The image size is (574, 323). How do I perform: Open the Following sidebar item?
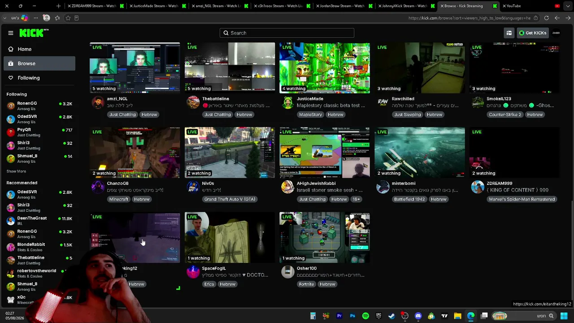[39, 78]
